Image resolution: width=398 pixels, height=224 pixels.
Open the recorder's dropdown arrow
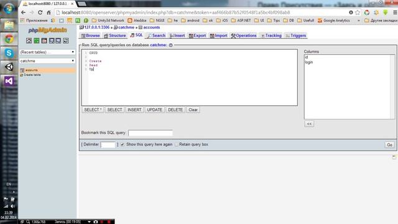tap(90, 222)
